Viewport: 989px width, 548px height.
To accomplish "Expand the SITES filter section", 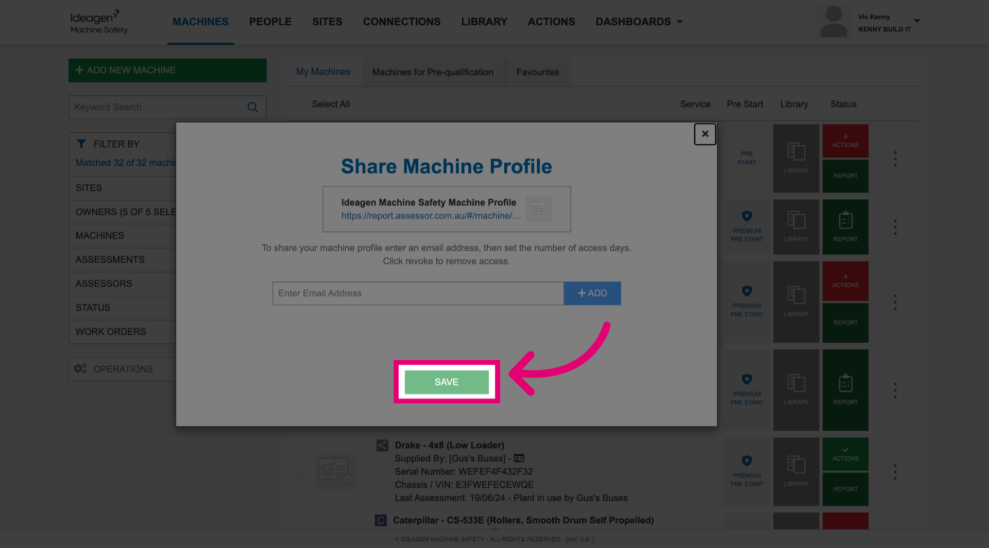I will pos(123,188).
